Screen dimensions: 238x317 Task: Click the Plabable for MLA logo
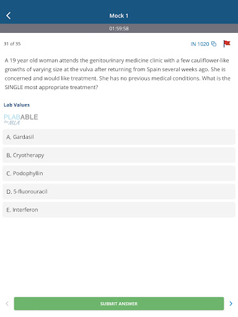[x=21, y=119]
